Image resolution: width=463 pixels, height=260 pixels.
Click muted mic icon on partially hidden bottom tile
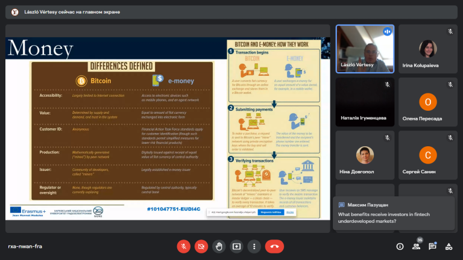450,191
